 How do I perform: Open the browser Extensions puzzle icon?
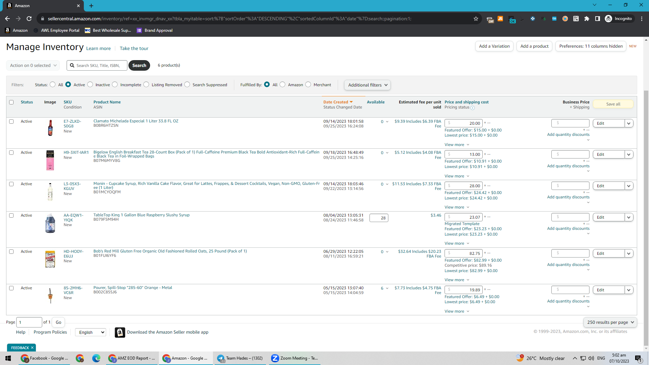pos(587,19)
